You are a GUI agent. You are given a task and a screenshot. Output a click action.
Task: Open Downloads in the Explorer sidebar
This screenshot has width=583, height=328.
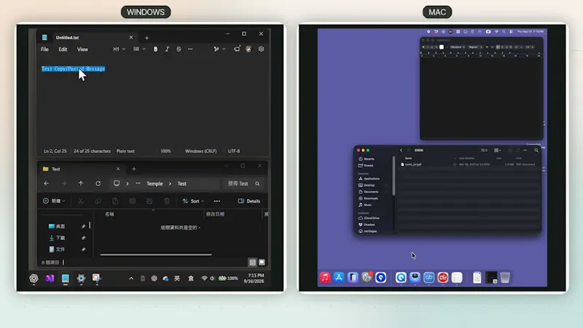(x=57, y=238)
